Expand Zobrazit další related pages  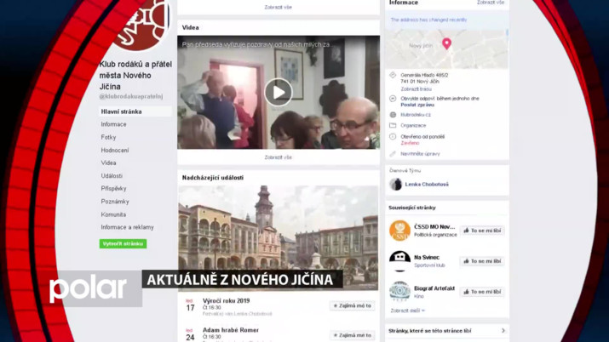407,311
